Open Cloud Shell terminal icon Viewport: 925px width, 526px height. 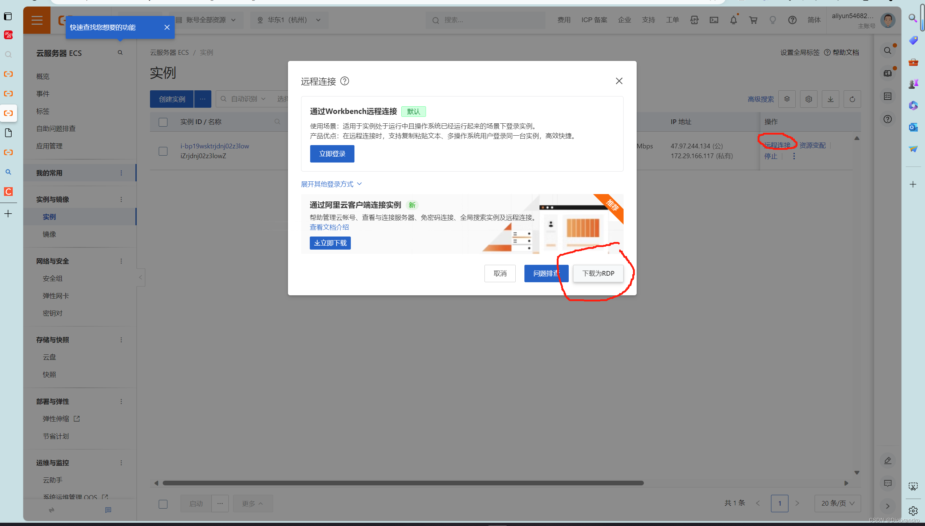(714, 20)
